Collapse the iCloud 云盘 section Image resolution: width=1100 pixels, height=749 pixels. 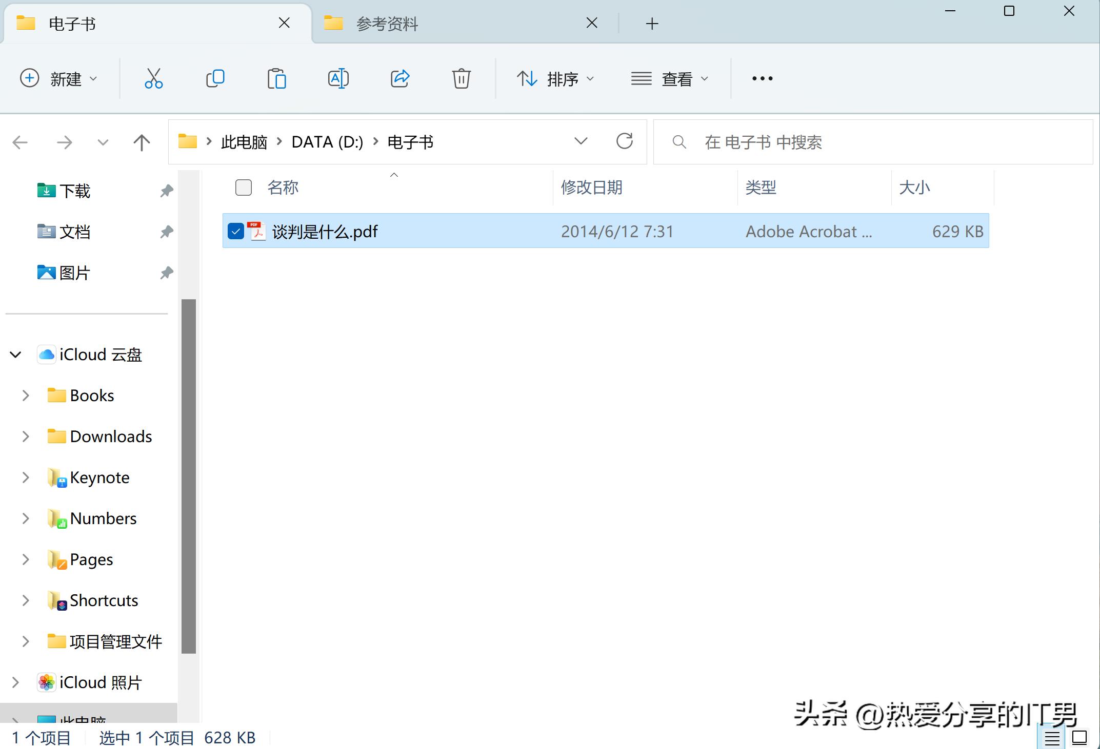click(x=14, y=354)
